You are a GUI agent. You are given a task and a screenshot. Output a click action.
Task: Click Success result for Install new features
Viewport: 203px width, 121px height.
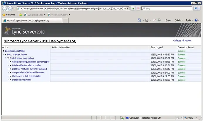coord(182,80)
